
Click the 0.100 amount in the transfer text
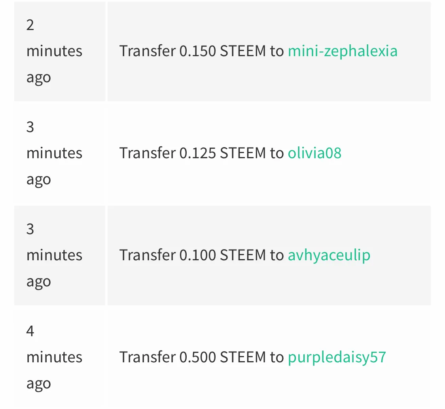198,255
